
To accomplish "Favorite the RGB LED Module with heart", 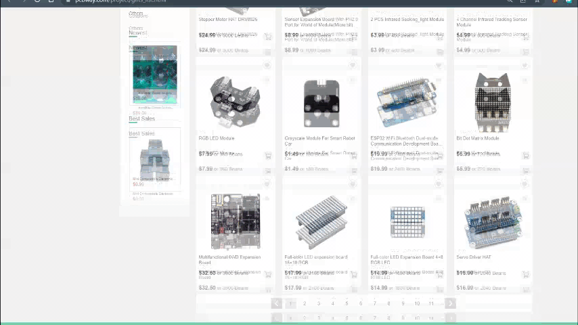I will [x=267, y=65].
